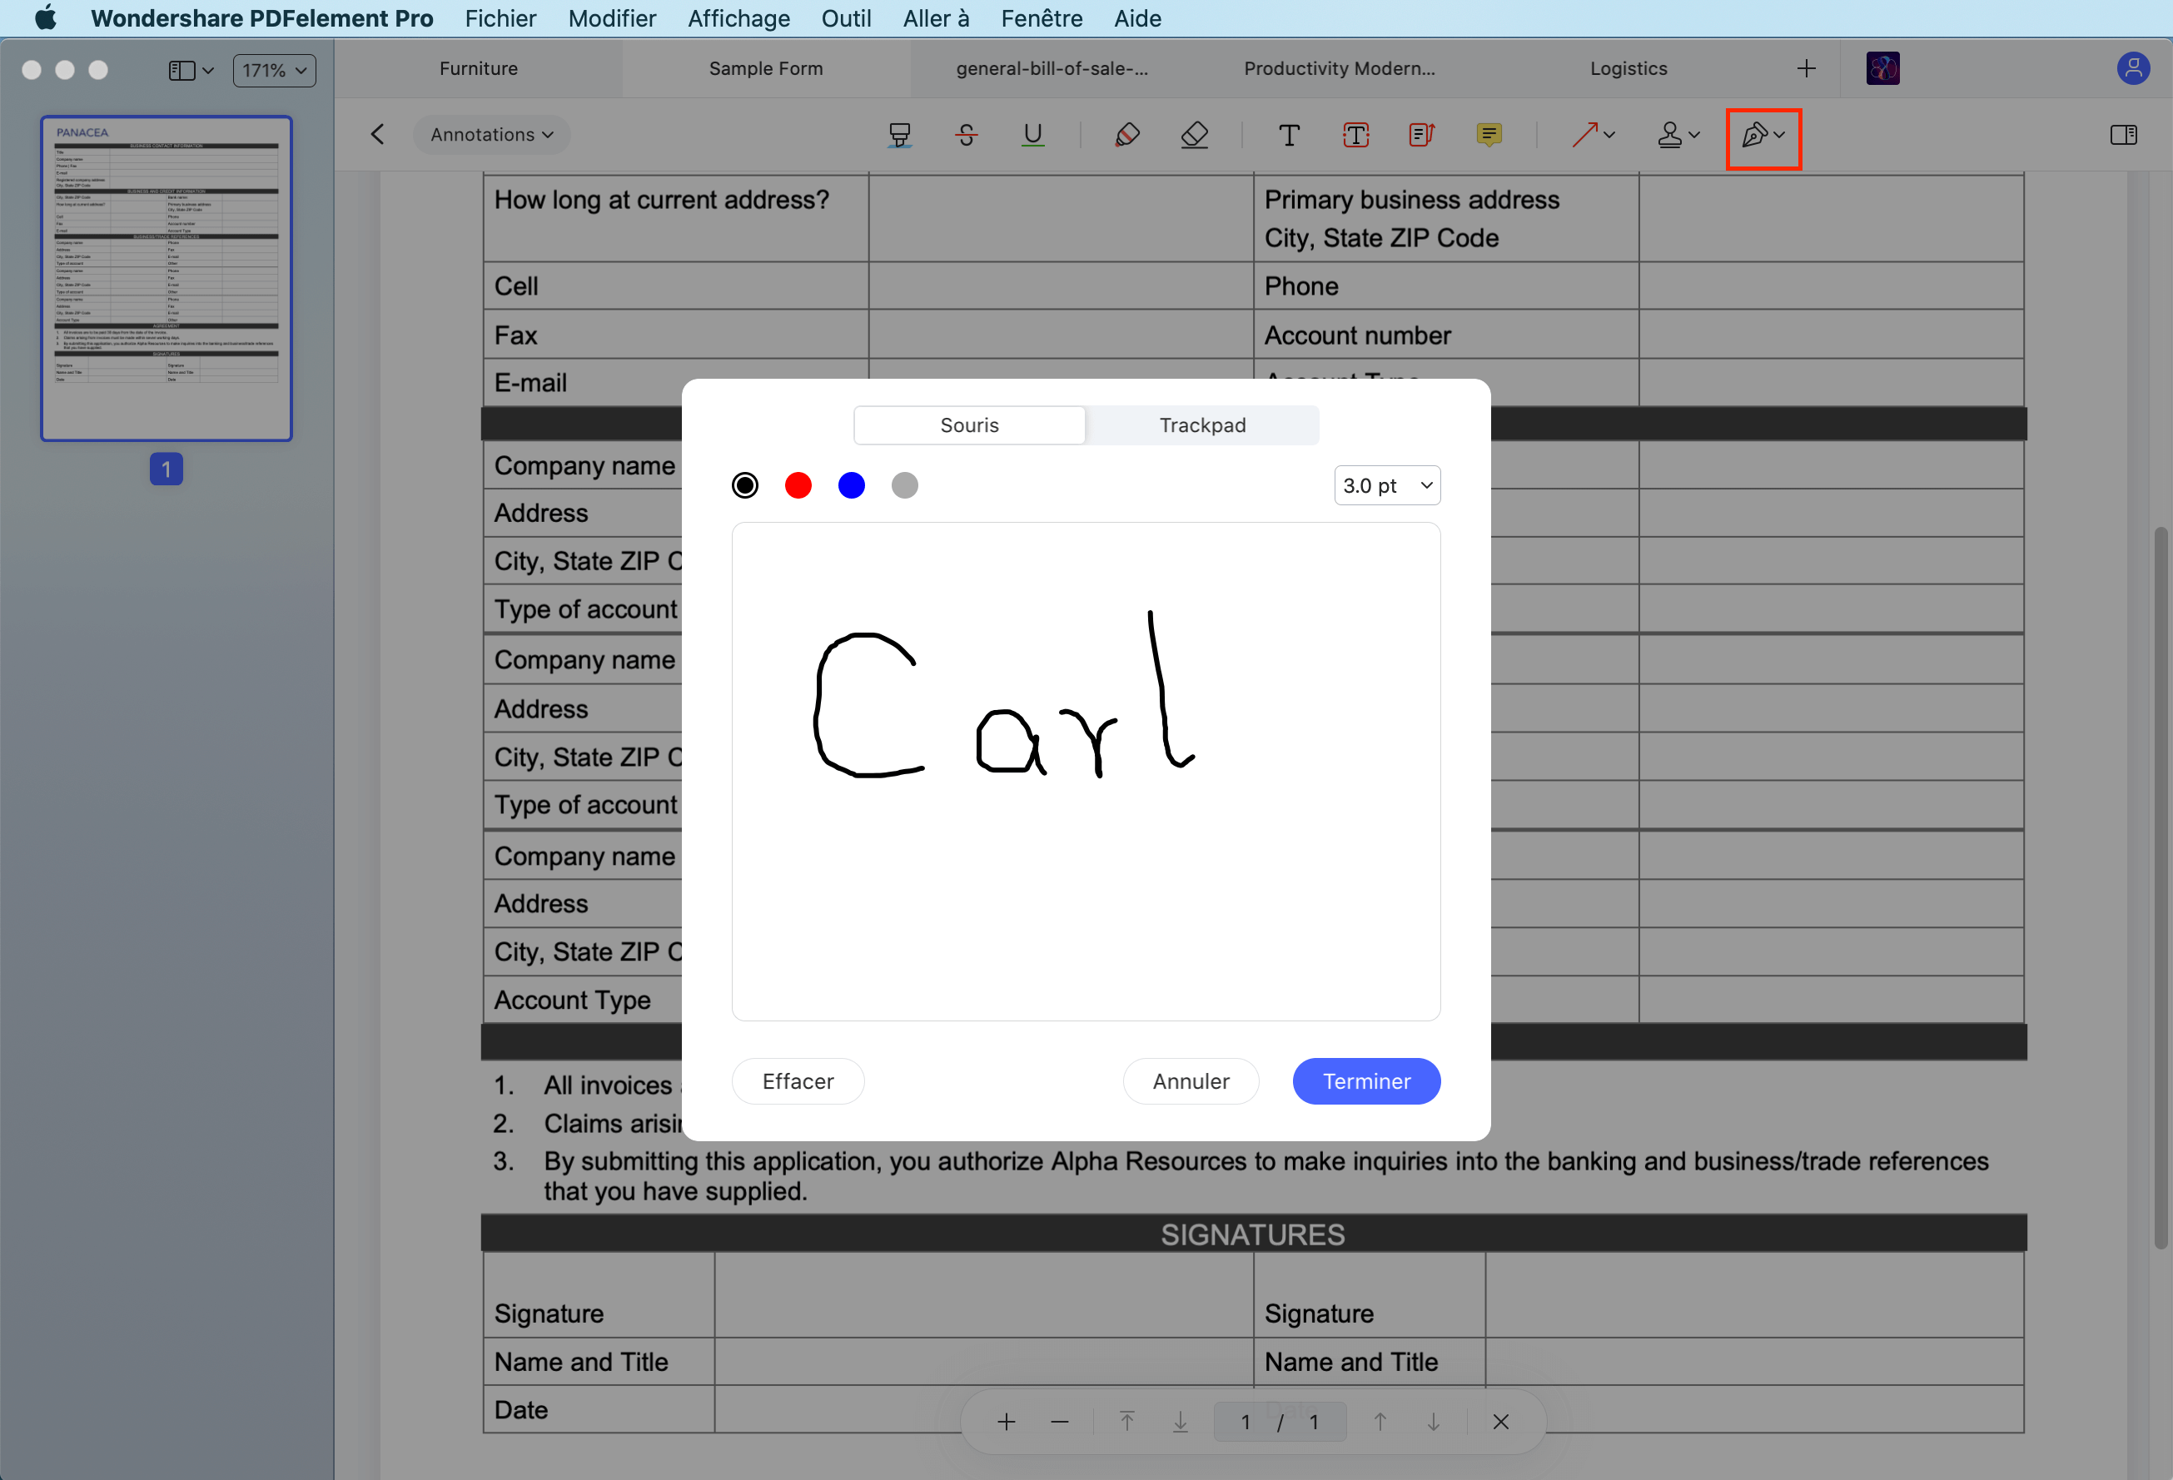Switch to the Trackpad input tab
Screen dimensions: 2173x1480
pyautogui.click(x=1202, y=425)
